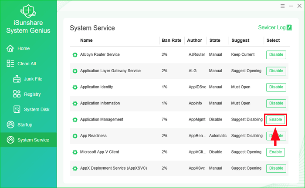Click the Junk File broom icon
Image resolution: width=305 pixels, height=188 pixels.
click(17, 79)
